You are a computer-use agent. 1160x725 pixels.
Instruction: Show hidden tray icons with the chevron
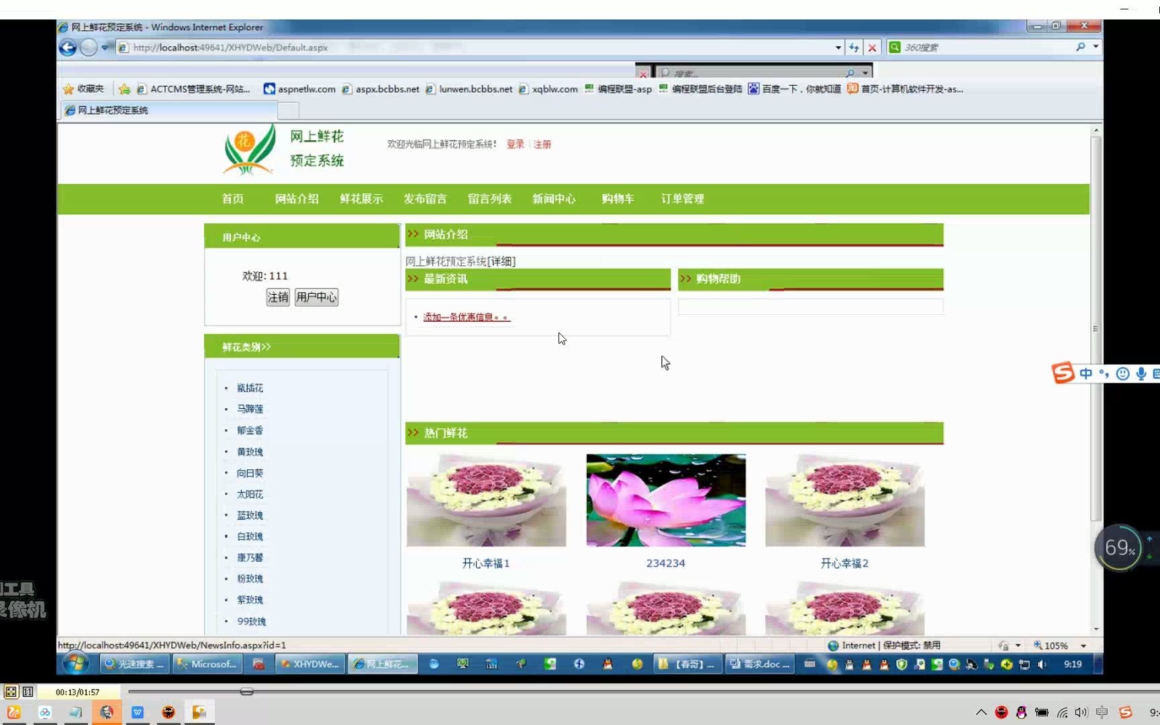coord(981,712)
